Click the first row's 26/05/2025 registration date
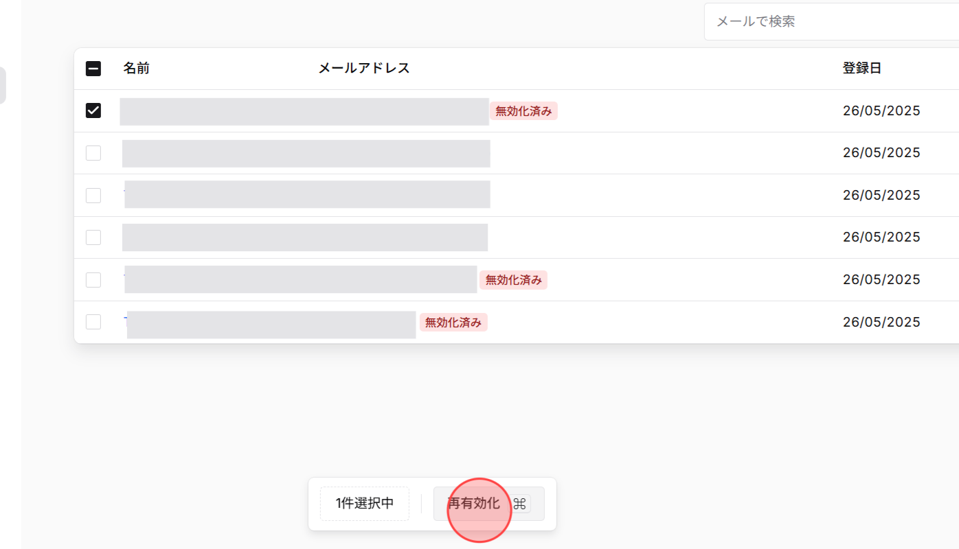 (x=881, y=110)
